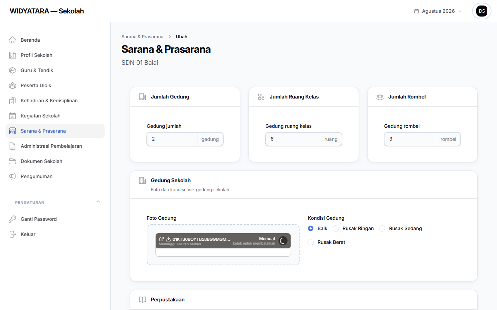Click the 'Jumlah Ruang Kelas' card title
The image size is (497, 310).
[294, 97]
